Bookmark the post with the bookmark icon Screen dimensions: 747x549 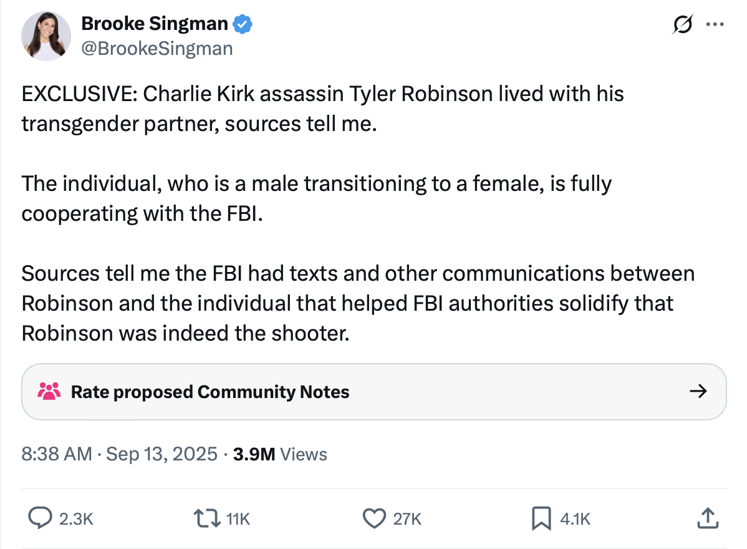(540, 518)
